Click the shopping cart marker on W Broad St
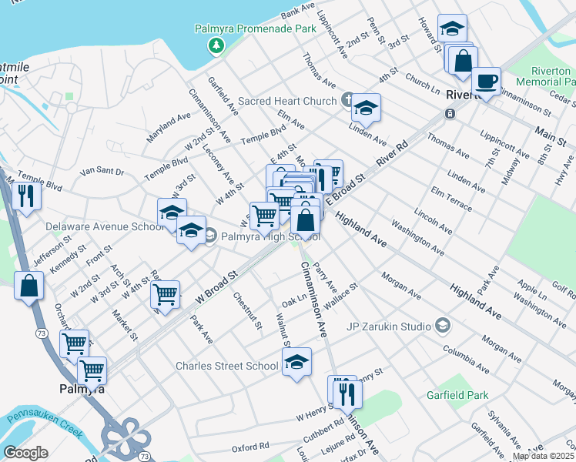This screenshot has height=462, width=576. coord(166,297)
